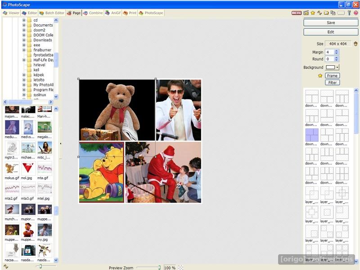Click the star icon beside Frame button
Viewport: 360px width, 270px height.
click(320, 76)
